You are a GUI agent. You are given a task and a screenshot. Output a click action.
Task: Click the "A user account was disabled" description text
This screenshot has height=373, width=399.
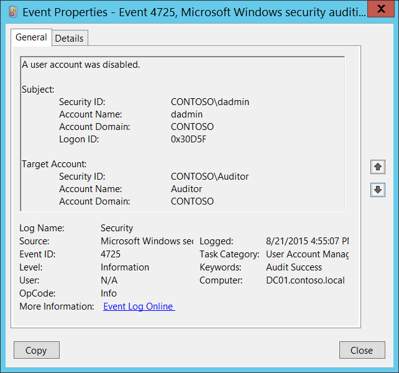pos(81,65)
